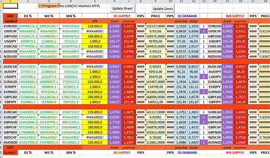Click USDJPY D1 % value 1958074,1
Image resolution: width=270 pixels, height=158 pixels.
click(28, 41)
